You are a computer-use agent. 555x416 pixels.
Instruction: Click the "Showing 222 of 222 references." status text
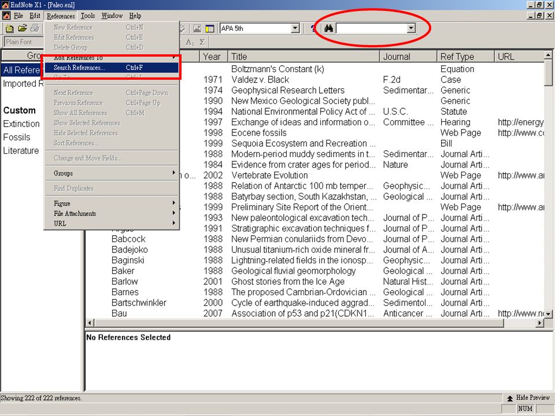coord(41,398)
